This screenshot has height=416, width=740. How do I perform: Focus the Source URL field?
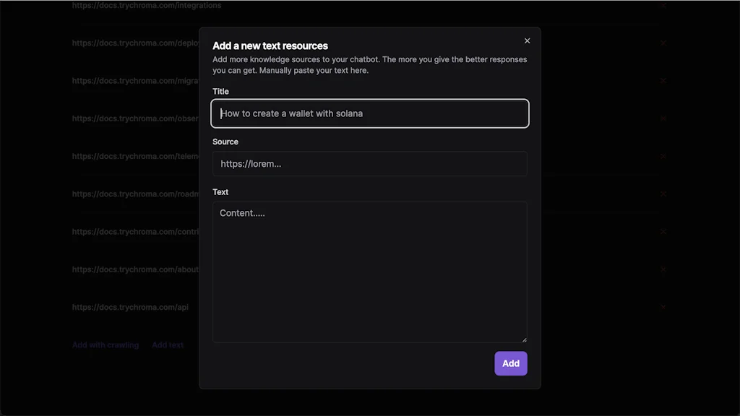click(369, 163)
